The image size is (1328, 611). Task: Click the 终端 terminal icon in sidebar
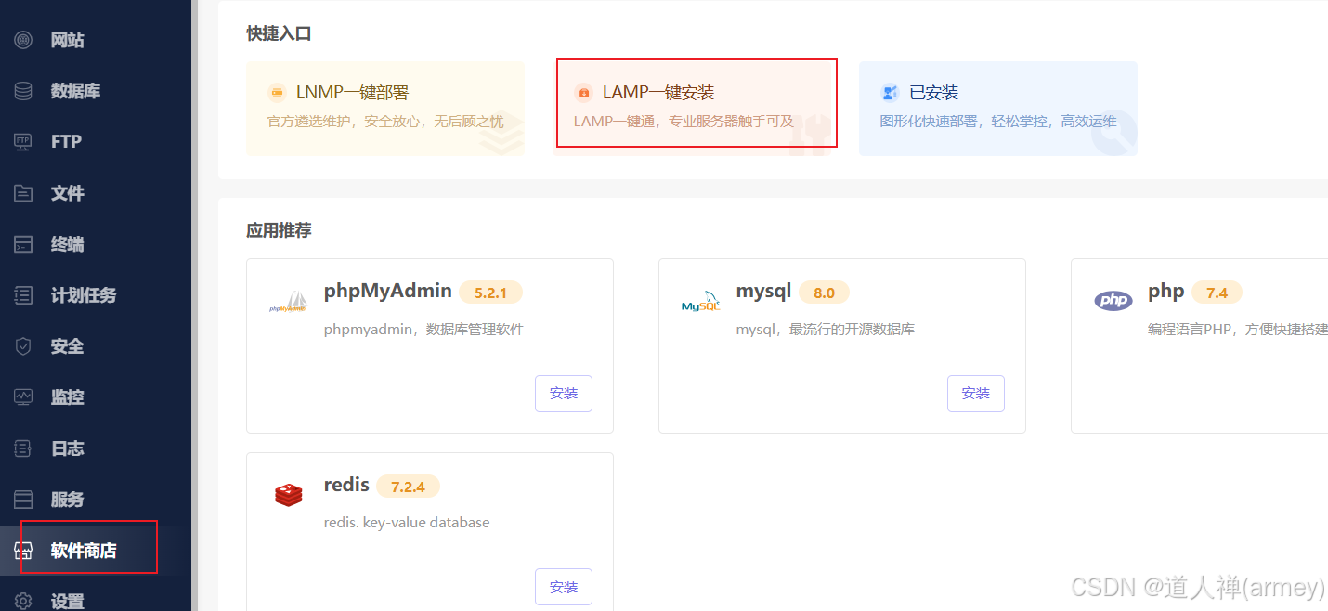click(23, 244)
